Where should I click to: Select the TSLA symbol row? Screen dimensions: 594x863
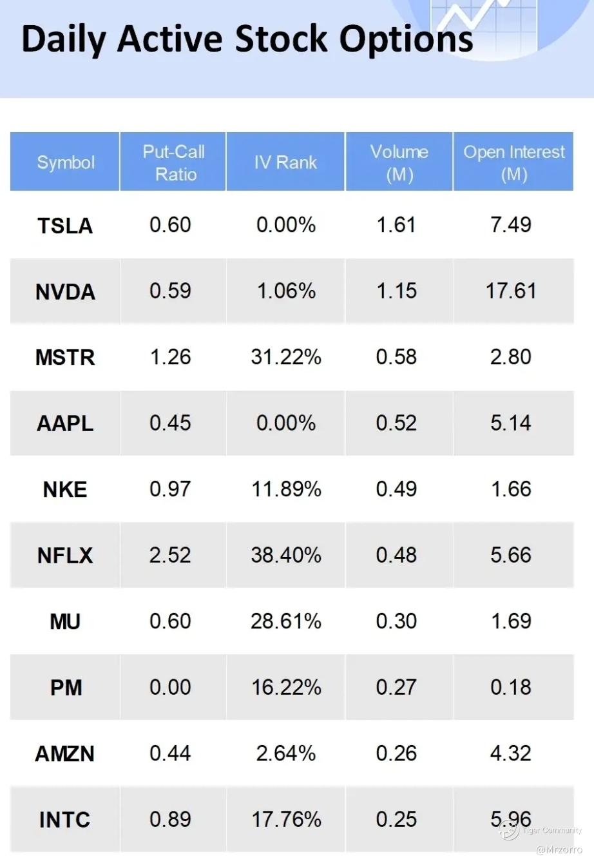click(65, 226)
